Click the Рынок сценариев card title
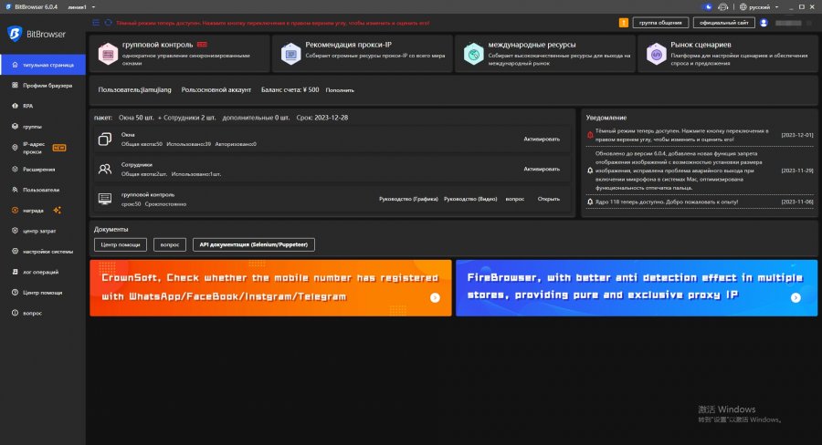The image size is (822, 445). 701,45
